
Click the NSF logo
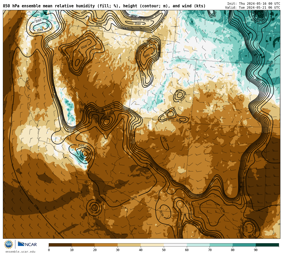point(9,244)
